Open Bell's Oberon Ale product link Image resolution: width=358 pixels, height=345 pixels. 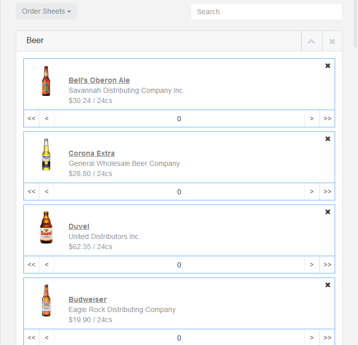99,80
